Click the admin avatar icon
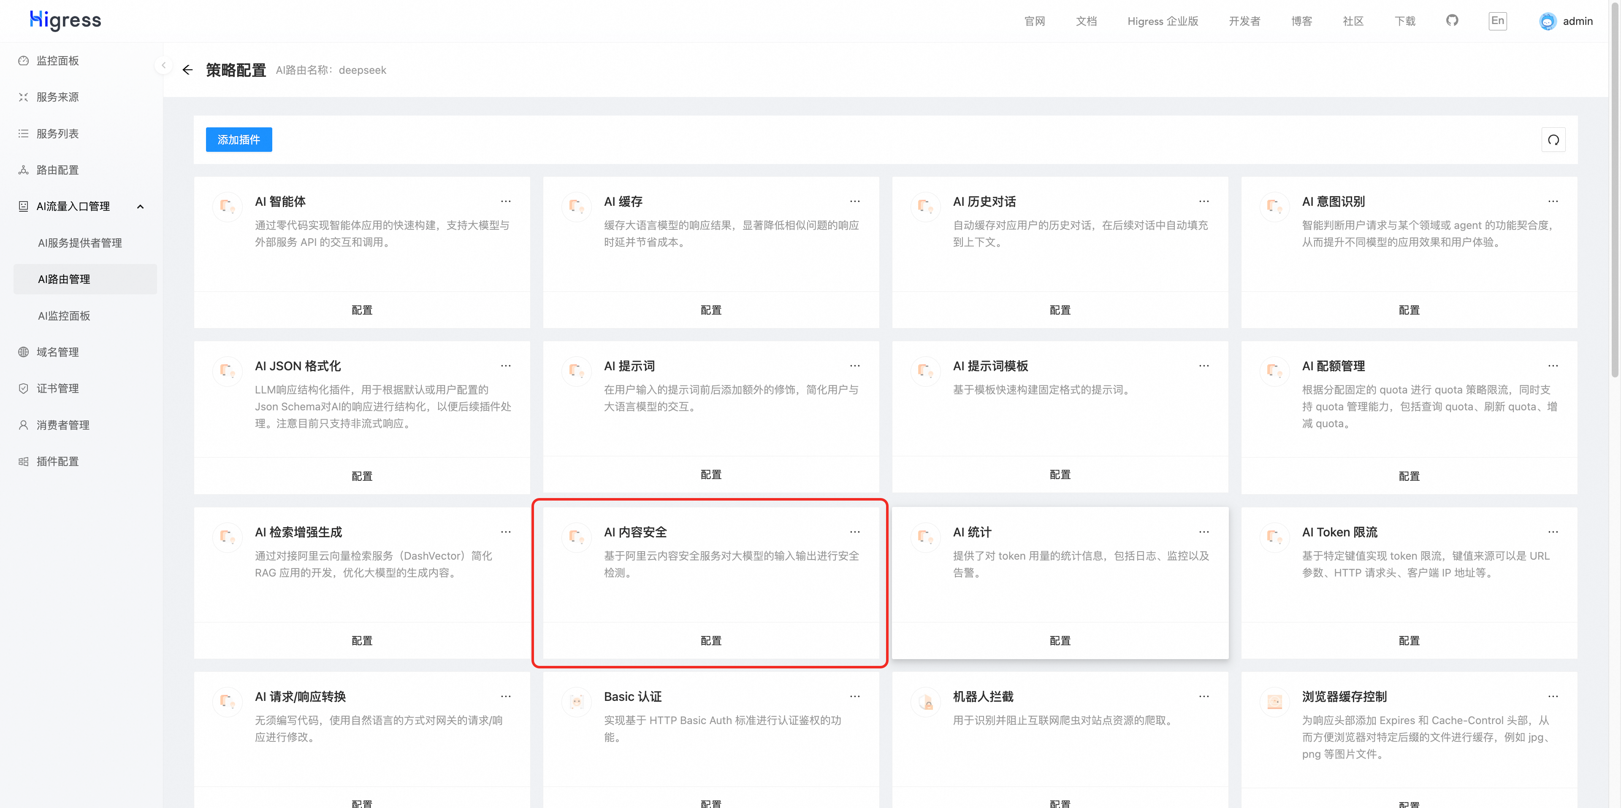This screenshot has height=808, width=1621. 1548,22
